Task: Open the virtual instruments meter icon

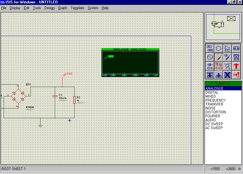Action: pyautogui.click(x=236, y=57)
